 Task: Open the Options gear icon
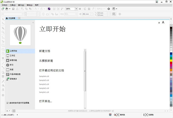109,9
